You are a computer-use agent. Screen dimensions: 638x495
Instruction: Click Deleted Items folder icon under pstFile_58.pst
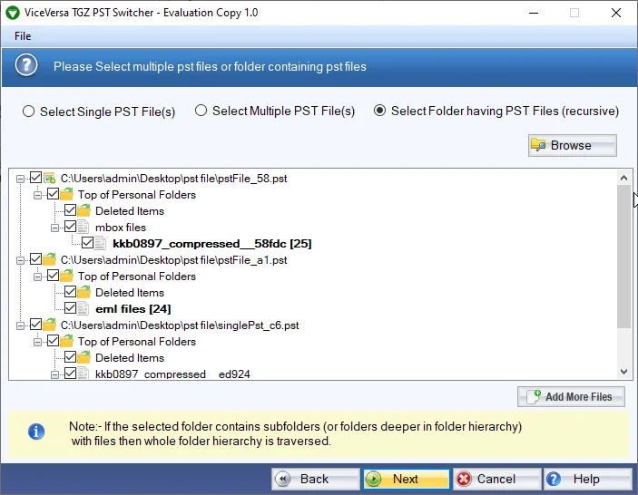point(83,210)
